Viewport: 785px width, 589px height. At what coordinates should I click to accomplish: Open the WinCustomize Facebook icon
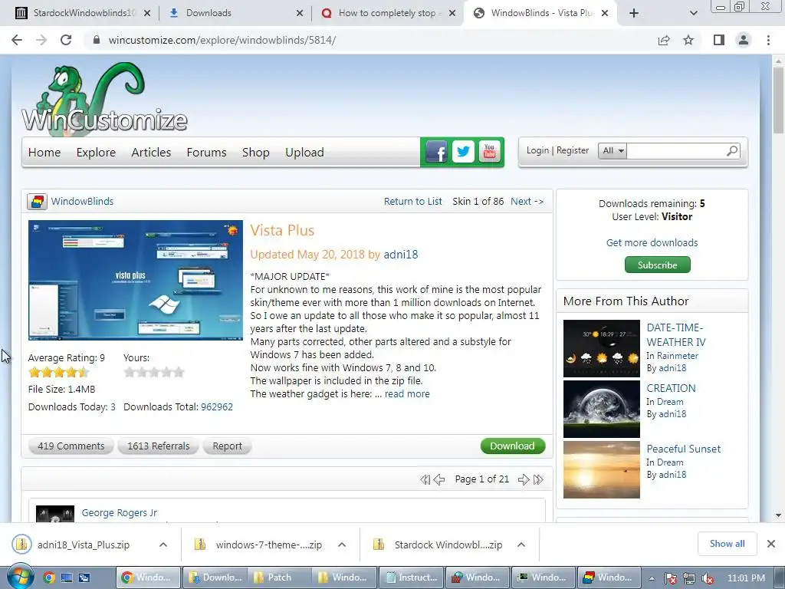pyautogui.click(x=436, y=152)
